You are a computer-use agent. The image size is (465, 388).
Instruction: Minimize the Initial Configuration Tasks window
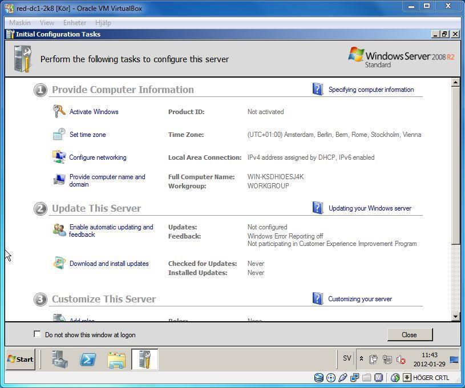pyautogui.click(x=435, y=34)
